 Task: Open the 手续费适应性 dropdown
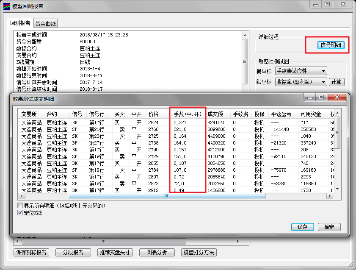click(301, 71)
